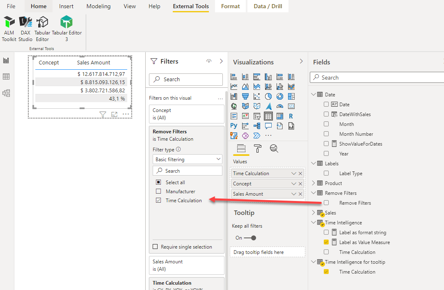The image size is (444, 290).
Task: Enable Require single selection checkbox
Action: click(x=155, y=247)
